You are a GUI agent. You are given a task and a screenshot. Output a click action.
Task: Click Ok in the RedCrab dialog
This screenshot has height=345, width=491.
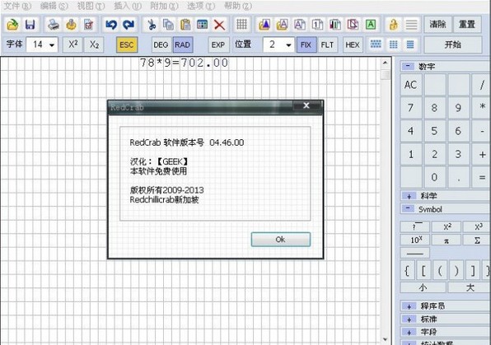281,240
